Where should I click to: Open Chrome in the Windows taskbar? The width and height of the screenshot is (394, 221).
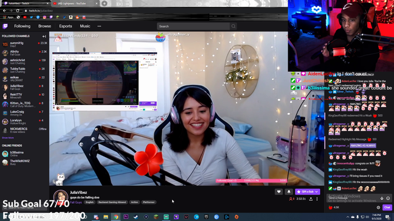point(116,217)
